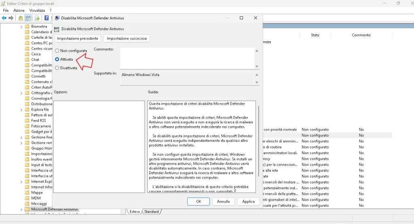414x224 pixels.
Task: Expand the Biometria tree node
Action: click(x=21, y=27)
